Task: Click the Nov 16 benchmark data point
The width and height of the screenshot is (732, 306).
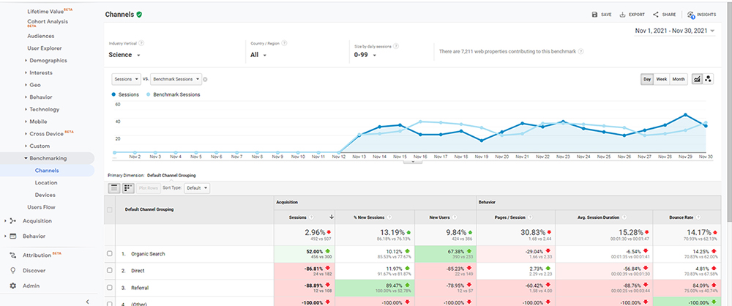Action: (x=420, y=122)
